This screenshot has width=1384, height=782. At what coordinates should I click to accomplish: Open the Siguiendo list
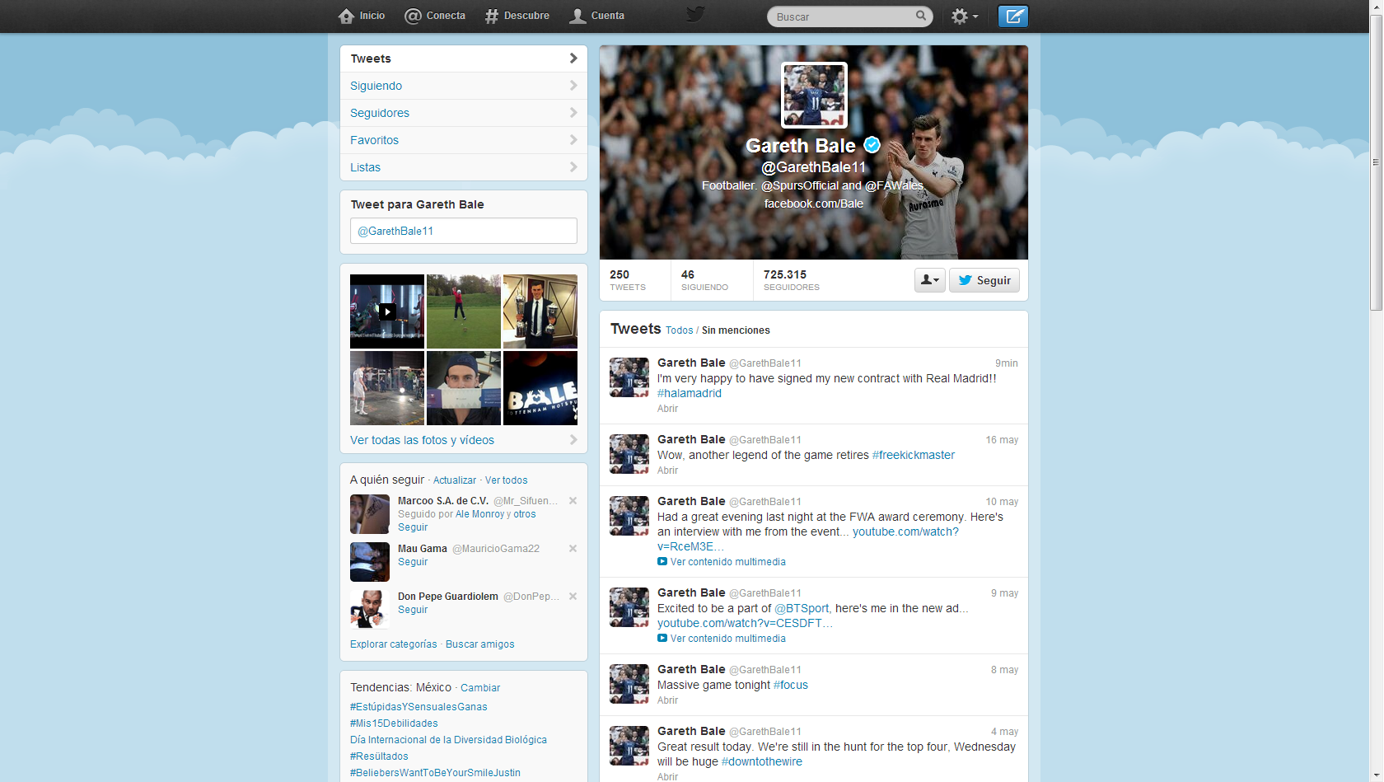(x=464, y=86)
